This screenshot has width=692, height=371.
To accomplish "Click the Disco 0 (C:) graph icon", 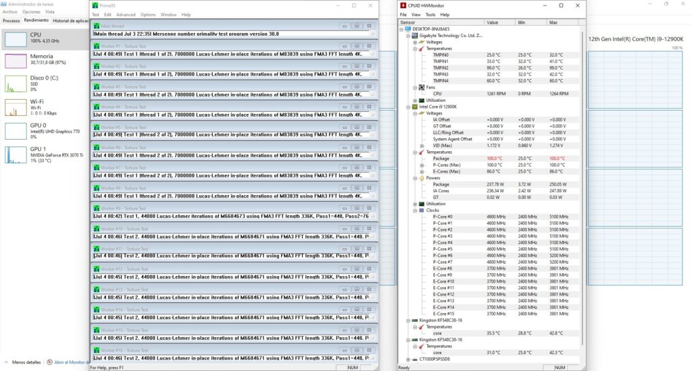I will tap(15, 84).
